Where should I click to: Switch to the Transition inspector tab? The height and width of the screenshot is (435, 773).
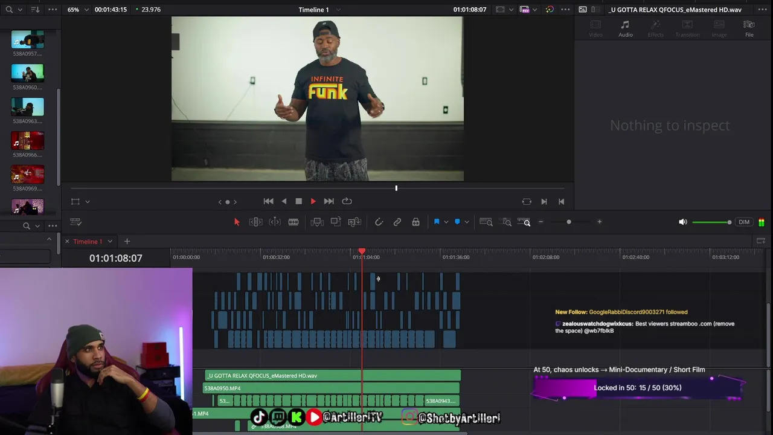tap(687, 28)
